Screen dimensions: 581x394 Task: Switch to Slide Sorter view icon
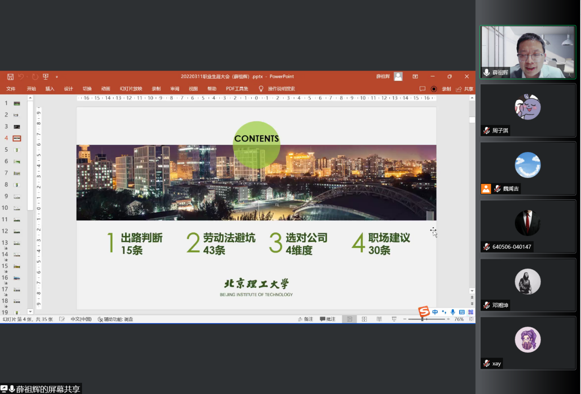[364, 319]
